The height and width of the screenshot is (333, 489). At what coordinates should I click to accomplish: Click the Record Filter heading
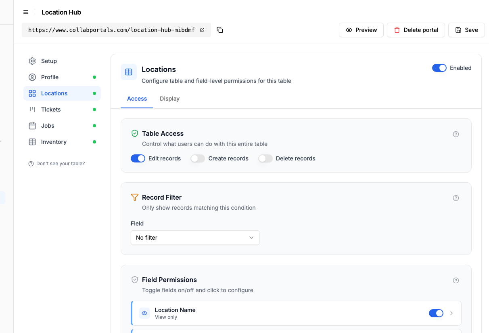point(162,197)
